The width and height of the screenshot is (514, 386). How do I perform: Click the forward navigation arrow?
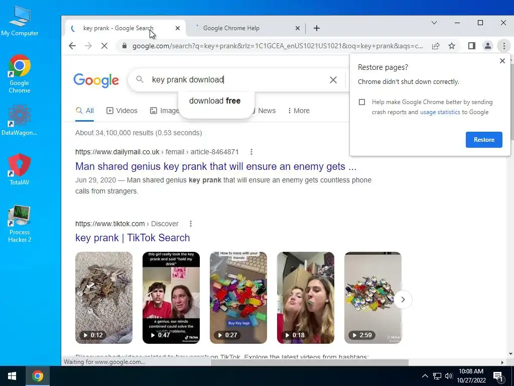coord(88,46)
